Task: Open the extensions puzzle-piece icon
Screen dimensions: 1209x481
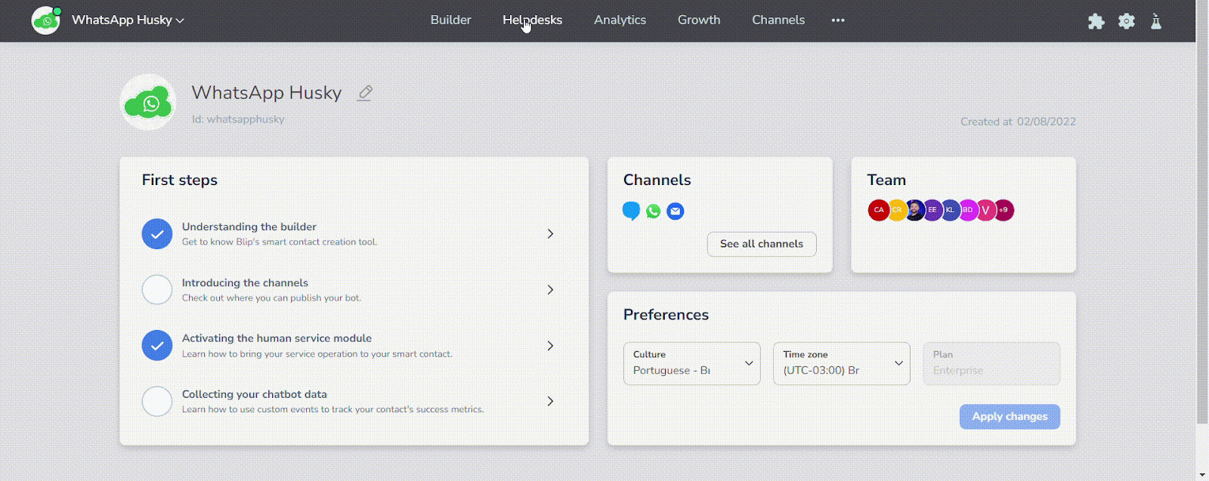Action: tap(1096, 21)
